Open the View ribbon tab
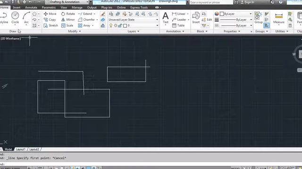Image resolution: width=302 pixels, height=169 pixels. point(64,8)
